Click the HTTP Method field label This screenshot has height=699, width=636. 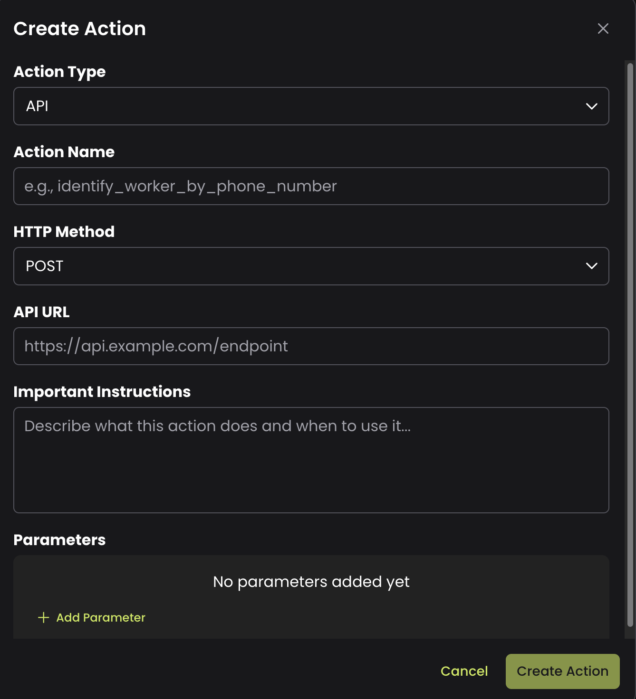point(64,232)
